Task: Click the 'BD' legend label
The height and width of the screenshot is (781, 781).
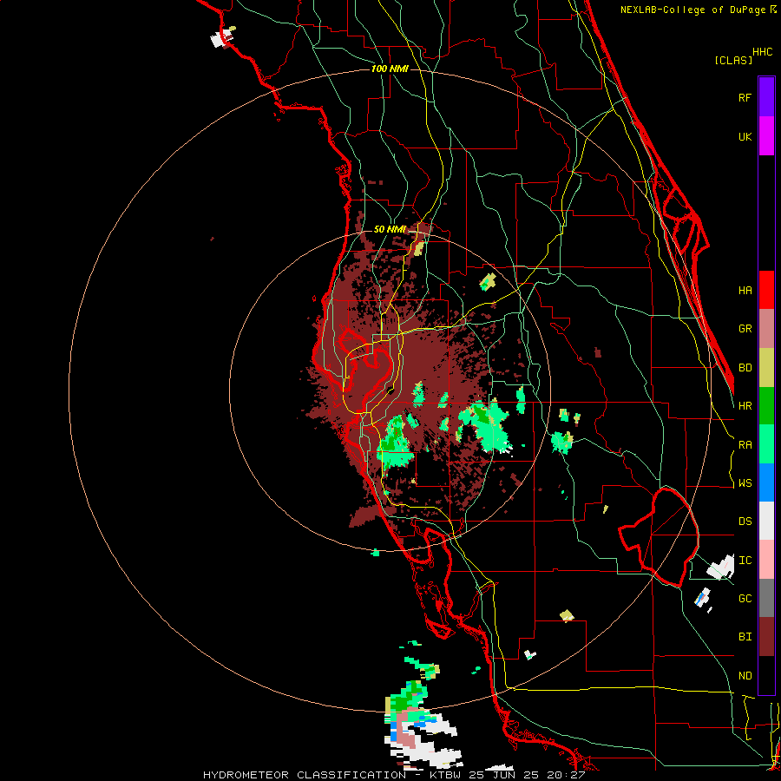Action: (745, 368)
